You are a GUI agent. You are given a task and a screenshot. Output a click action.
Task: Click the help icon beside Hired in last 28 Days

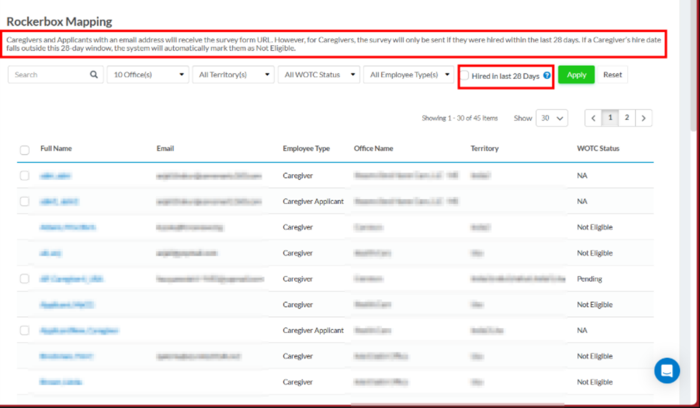[x=547, y=76]
